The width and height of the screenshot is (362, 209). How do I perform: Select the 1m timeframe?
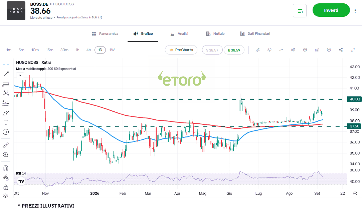pyautogui.click(x=9, y=50)
